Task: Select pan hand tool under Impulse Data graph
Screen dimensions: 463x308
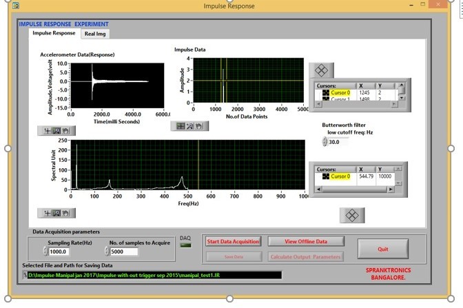Action: [x=199, y=126]
